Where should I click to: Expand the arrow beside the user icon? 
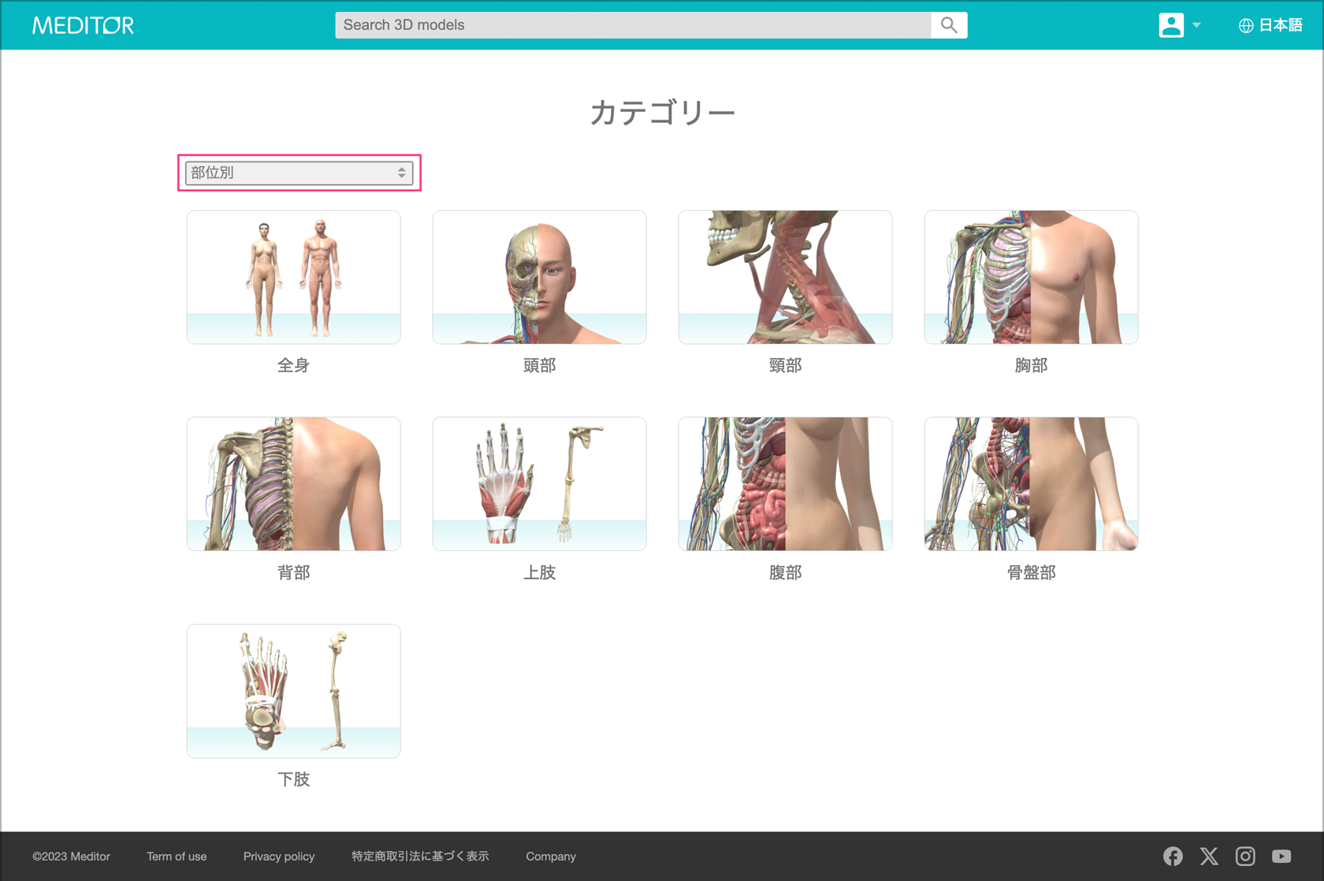[1196, 25]
